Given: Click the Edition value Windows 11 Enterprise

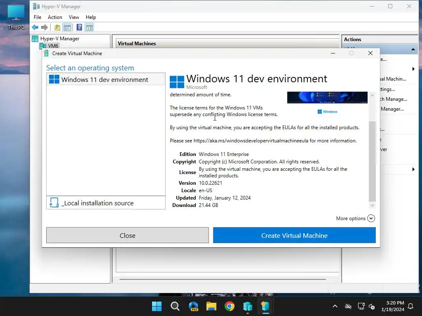Looking at the screenshot, I should [224, 154].
